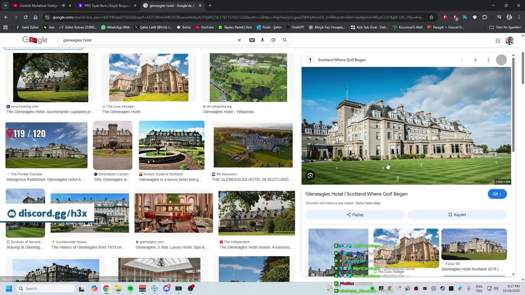The width and height of the screenshot is (525, 295).
Task: Mute the Gümrük Muhafaza tab audio icon
Action: [x=63, y=6]
